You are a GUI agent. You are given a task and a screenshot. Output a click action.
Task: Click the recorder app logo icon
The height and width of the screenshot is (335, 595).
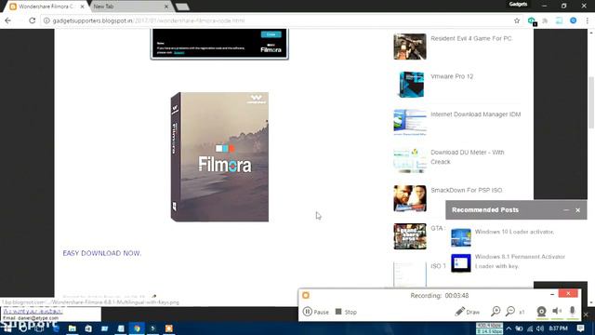306,295
